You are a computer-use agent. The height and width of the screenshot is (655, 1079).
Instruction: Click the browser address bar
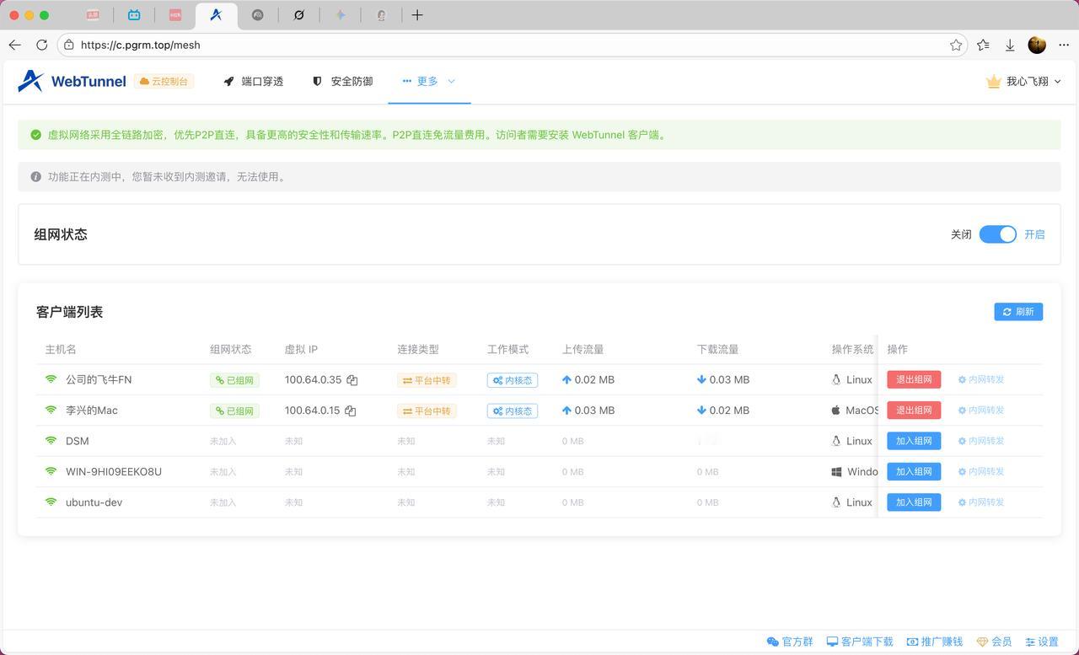506,45
